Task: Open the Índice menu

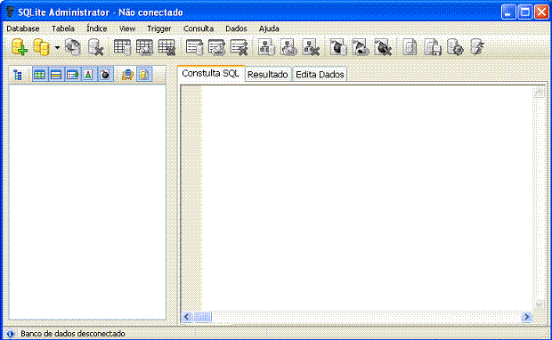Action: click(97, 28)
